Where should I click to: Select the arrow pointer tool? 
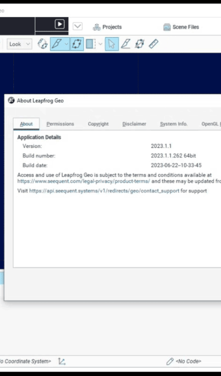tap(112, 44)
